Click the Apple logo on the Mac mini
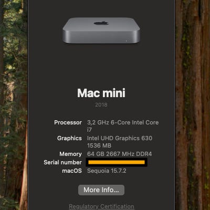210x210 pixels. [x=101, y=23]
